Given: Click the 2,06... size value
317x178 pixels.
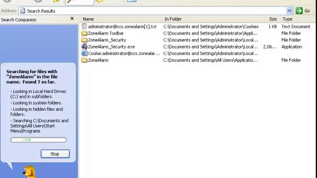Looking at the screenshot, I should pyautogui.click(x=269, y=46).
